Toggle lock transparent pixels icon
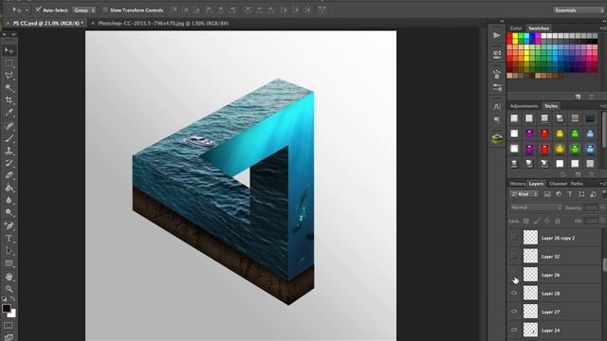Viewport: 607px width, 341px height. pos(525,221)
